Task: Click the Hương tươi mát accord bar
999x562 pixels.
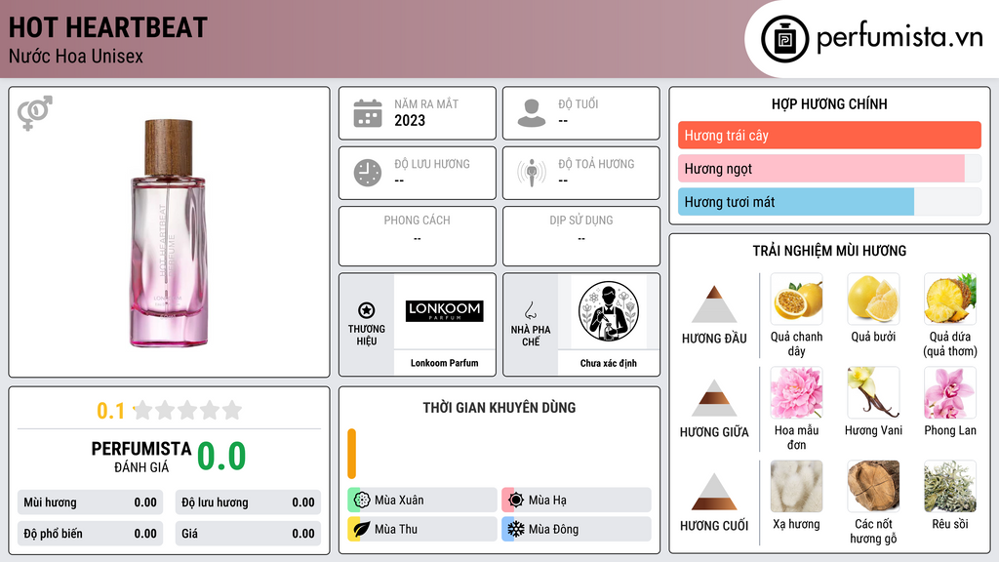Action: 829,202
